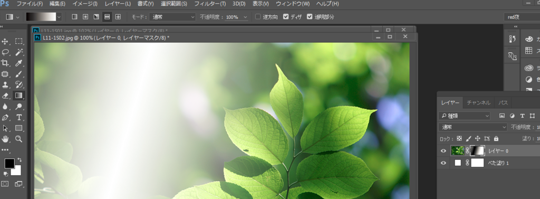
Task: Select the Path Selection arrow tool
Action: tap(5, 128)
